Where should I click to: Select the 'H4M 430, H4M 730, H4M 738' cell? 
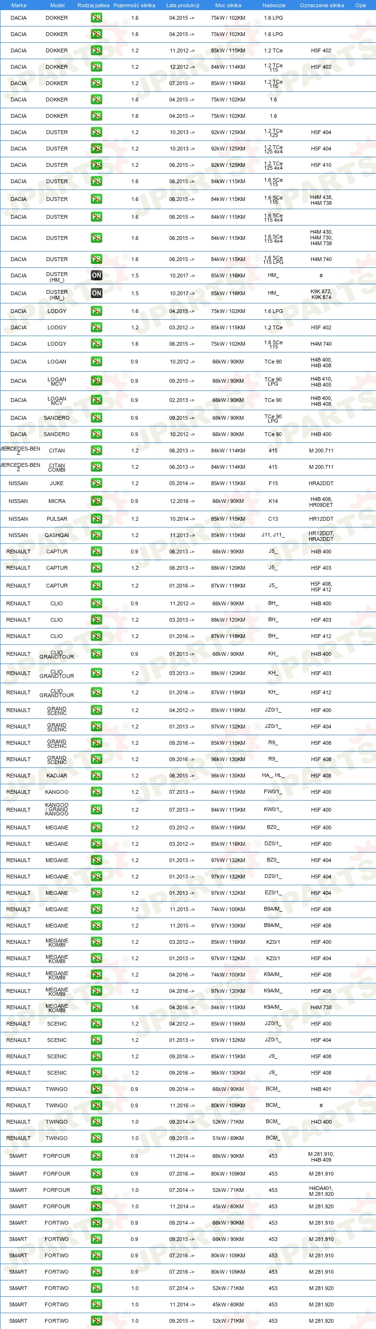pos(321,238)
